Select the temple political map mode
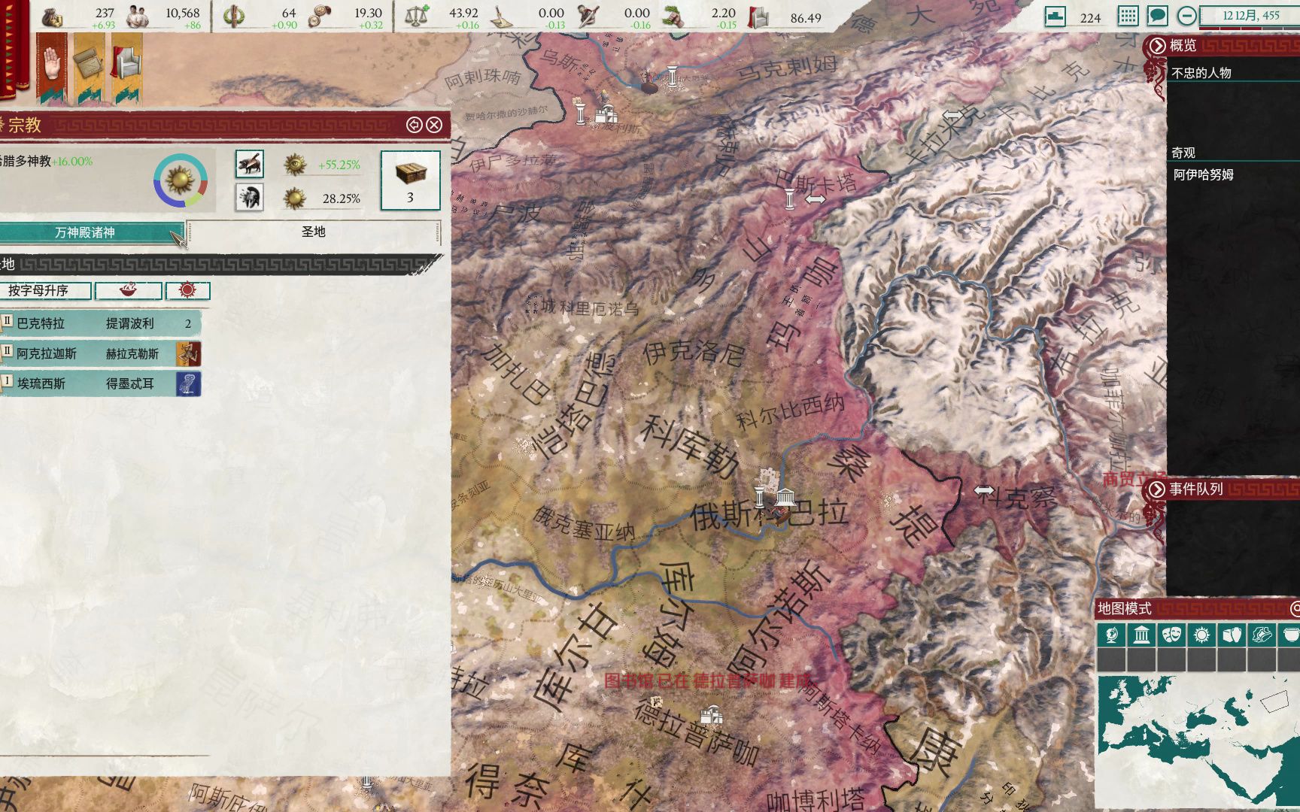 [1141, 635]
